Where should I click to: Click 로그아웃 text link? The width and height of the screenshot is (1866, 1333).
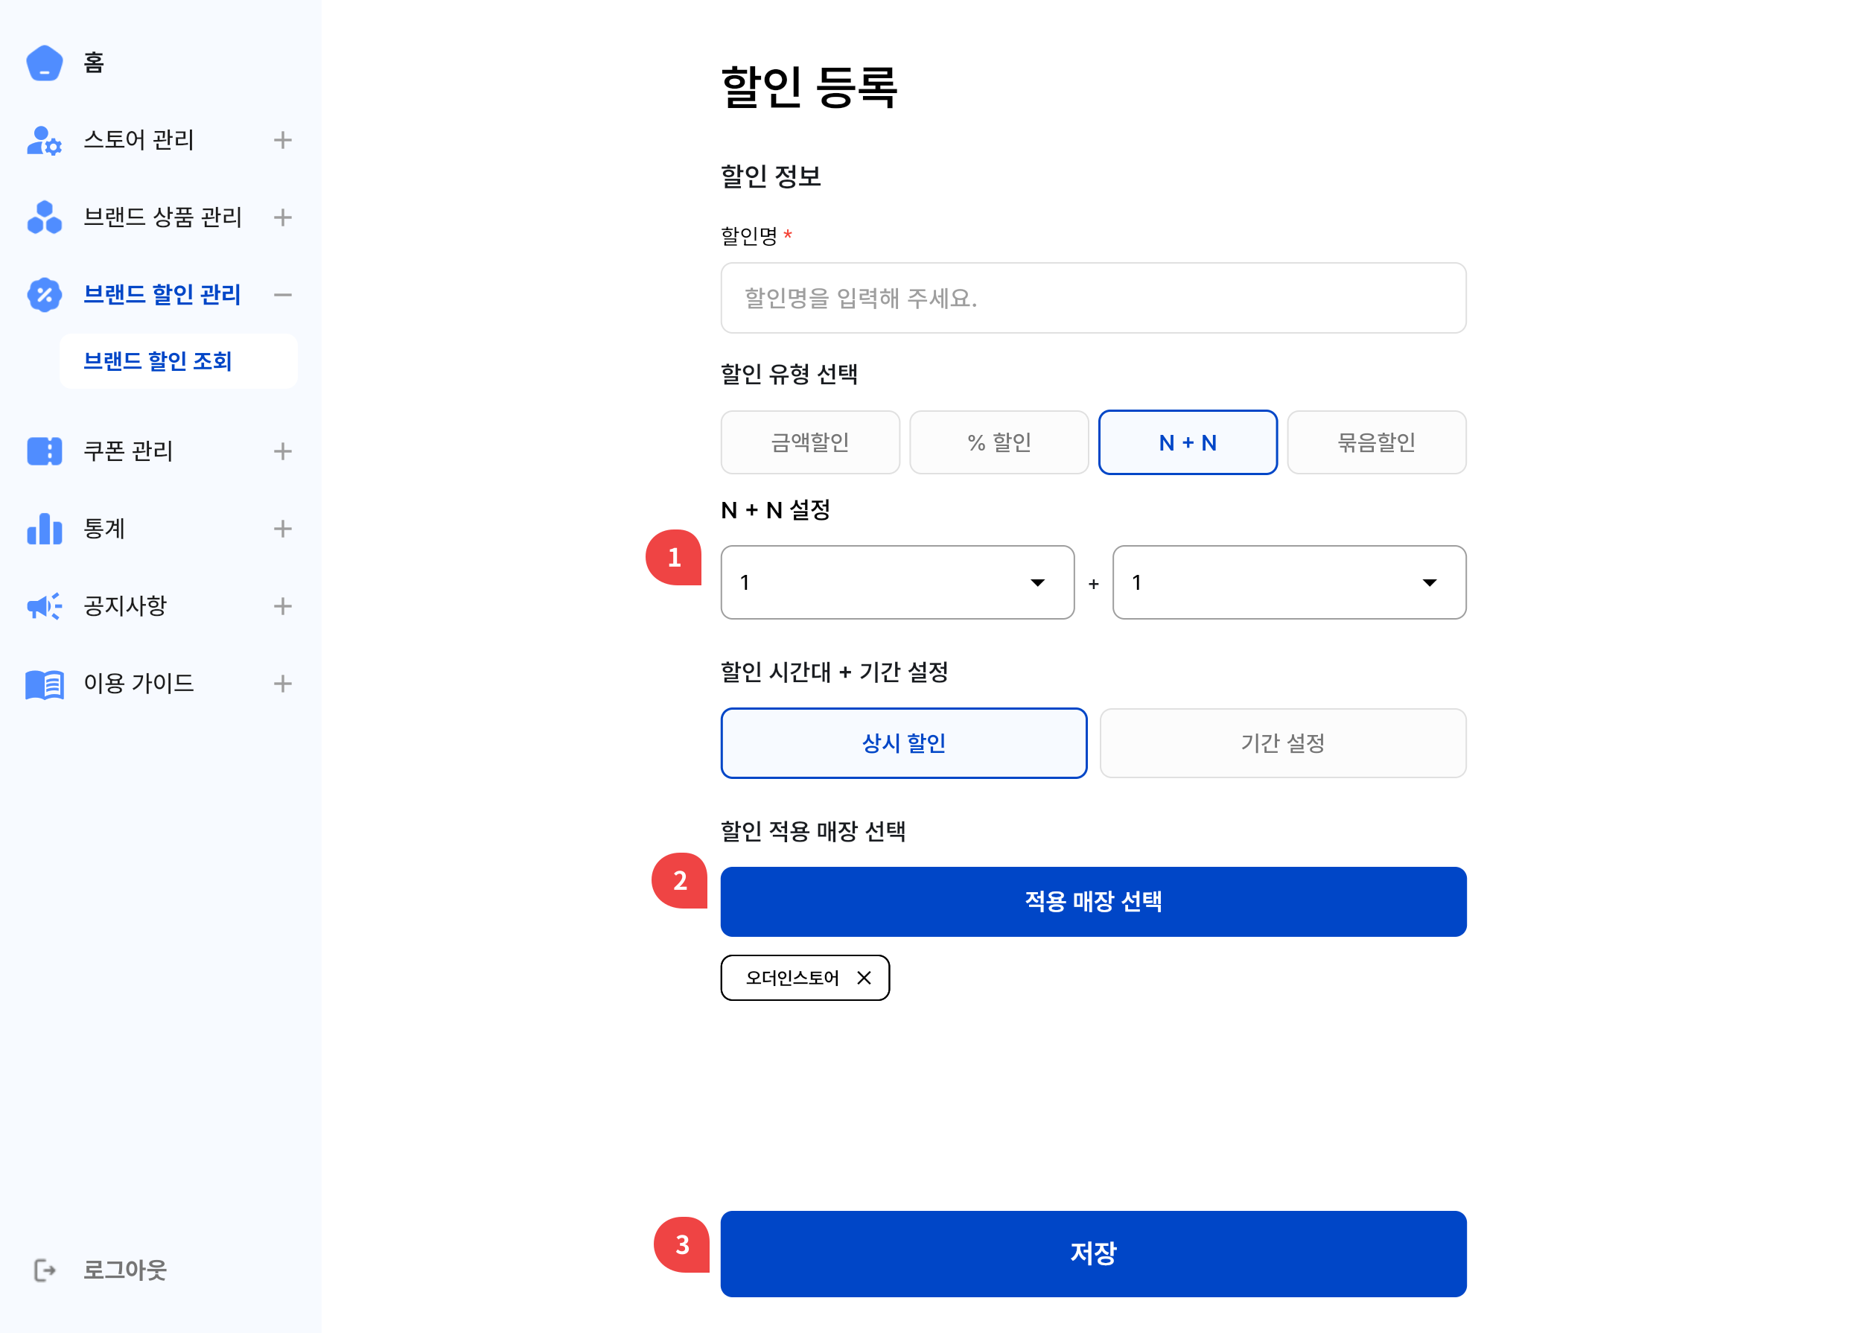click(125, 1270)
